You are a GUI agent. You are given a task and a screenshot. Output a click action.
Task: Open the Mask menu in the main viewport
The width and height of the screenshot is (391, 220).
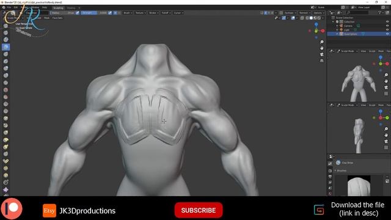[x=46, y=18]
